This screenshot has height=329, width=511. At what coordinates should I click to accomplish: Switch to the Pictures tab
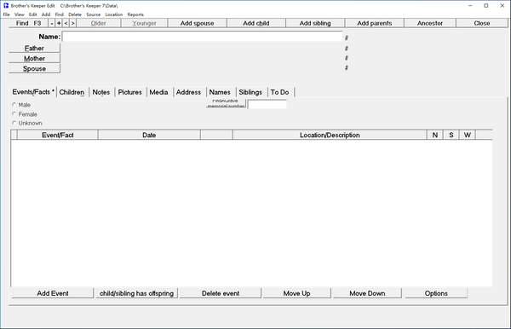point(129,92)
